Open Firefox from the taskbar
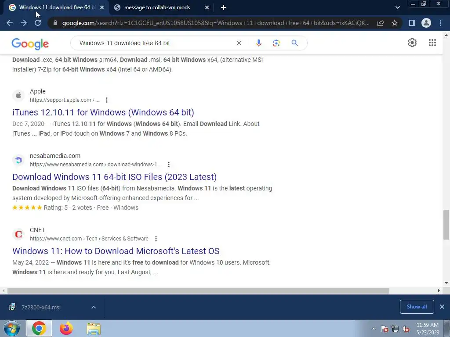 pos(66,328)
